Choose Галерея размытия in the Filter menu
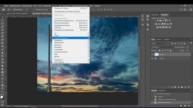 pos(71,38)
